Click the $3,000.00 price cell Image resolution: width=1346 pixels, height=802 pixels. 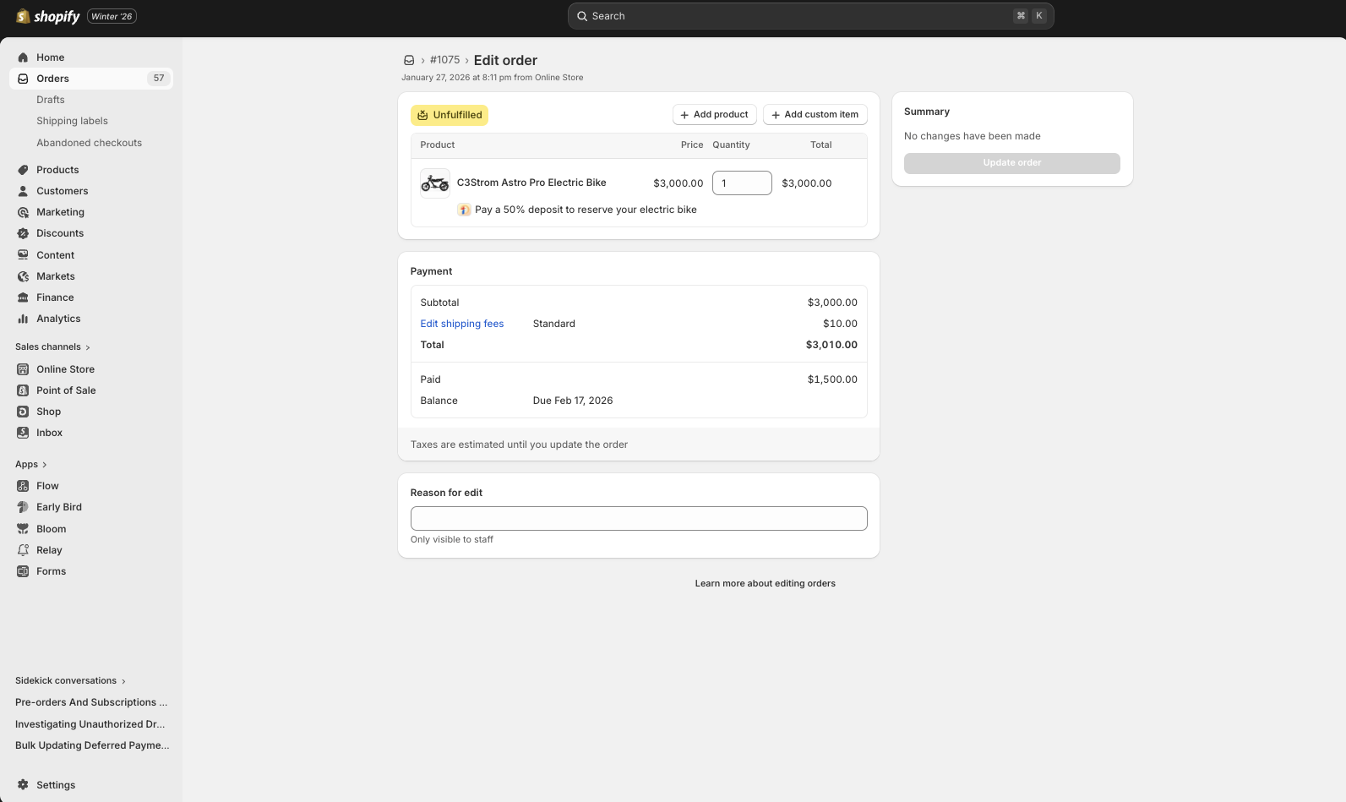(x=678, y=183)
